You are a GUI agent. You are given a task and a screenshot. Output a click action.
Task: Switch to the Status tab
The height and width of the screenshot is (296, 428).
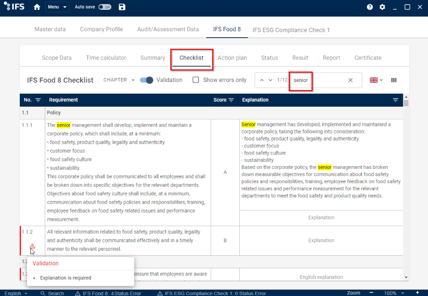tap(269, 58)
